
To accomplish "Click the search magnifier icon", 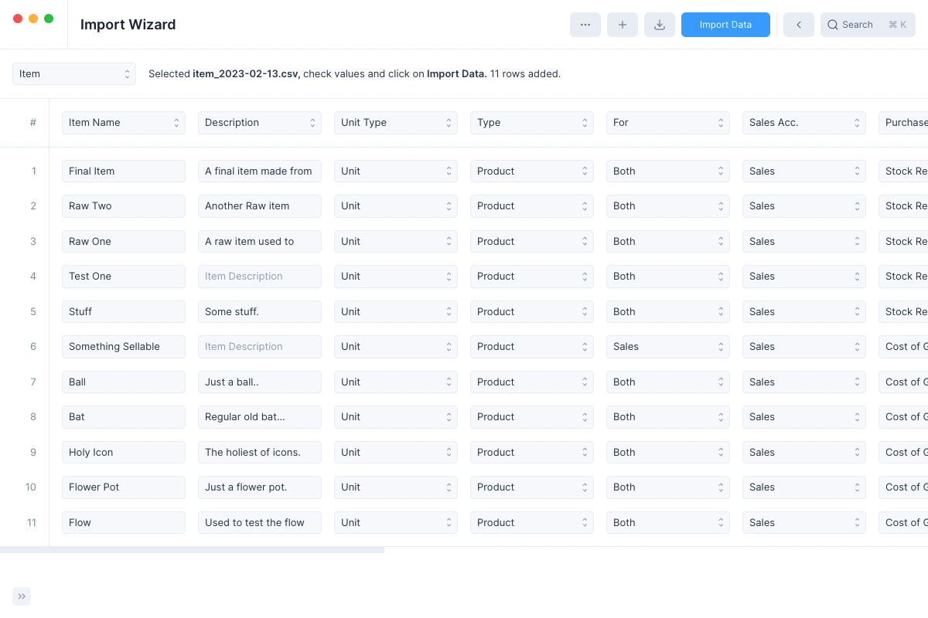I will click(833, 25).
